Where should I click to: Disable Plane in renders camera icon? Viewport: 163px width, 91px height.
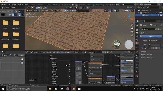click(161, 15)
